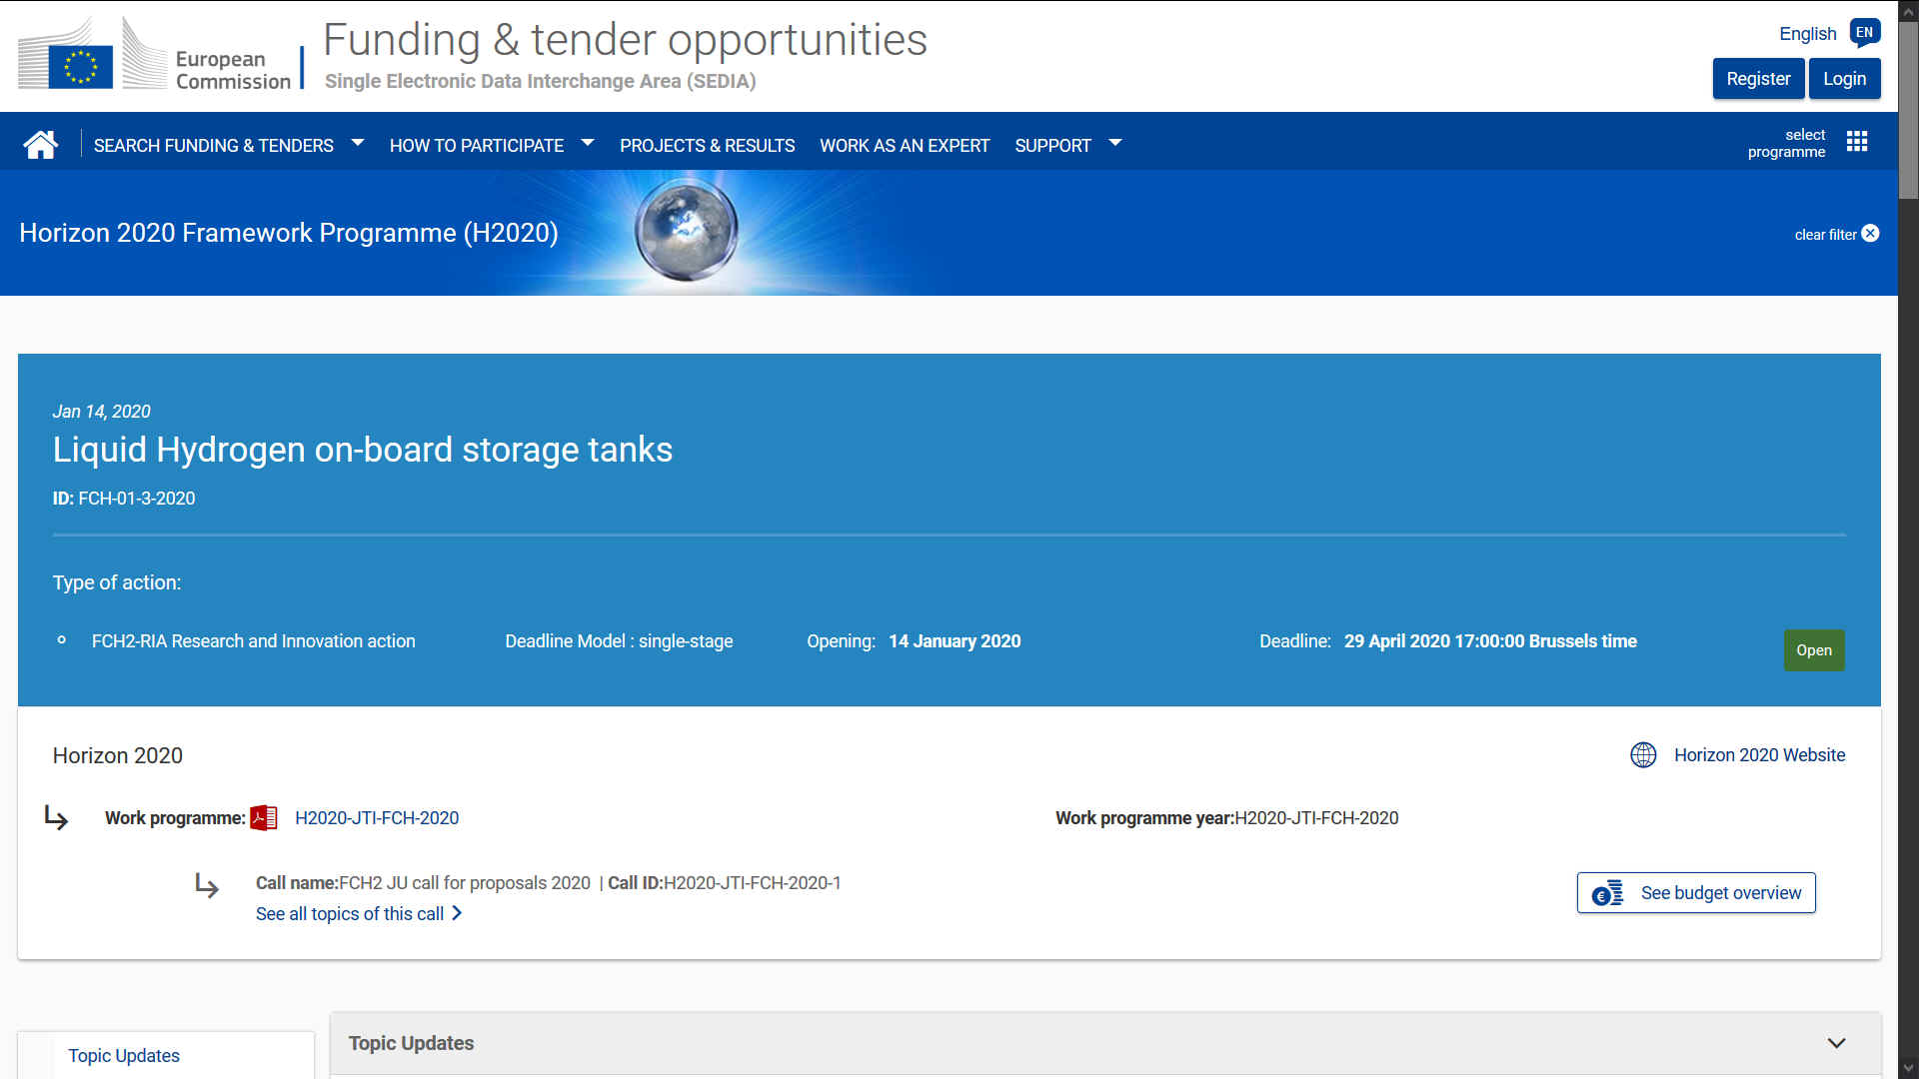Open WORK AS AN EXPERT page
This screenshot has height=1079, width=1919.
905,146
